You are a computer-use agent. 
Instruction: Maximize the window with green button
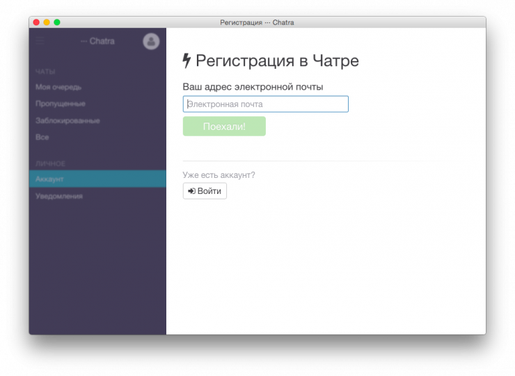click(57, 22)
